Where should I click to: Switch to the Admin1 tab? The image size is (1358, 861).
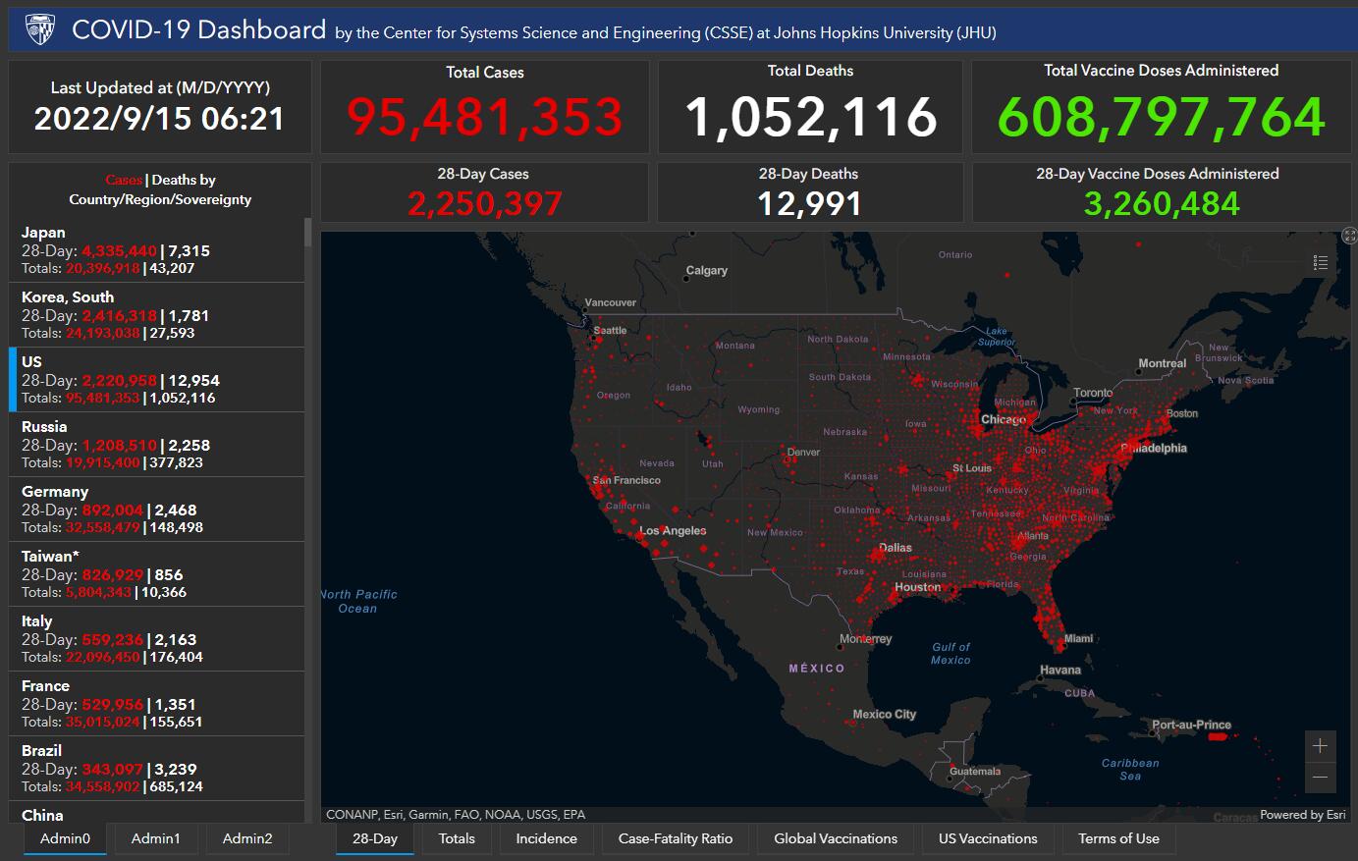156,838
